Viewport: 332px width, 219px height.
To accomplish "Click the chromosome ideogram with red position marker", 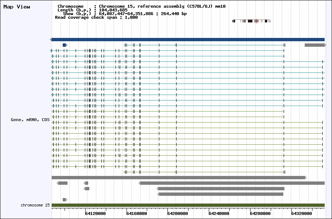I will (252, 21).
